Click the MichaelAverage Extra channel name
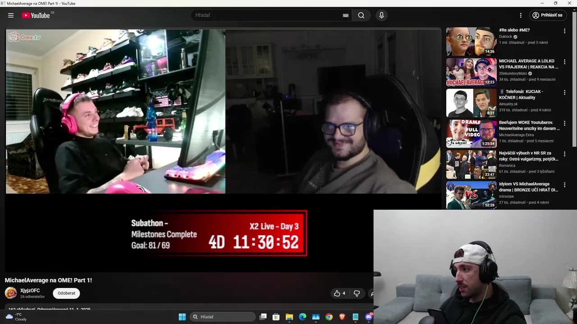The height and width of the screenshot is (324, 577). point(516,135)
